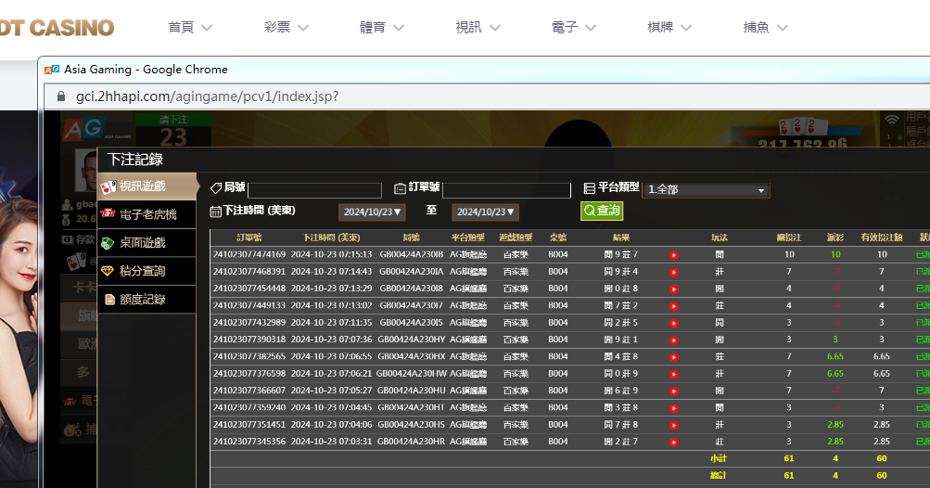Click the 訂單號 order number input field
The width and height of the screenshot is (930, 488).
pos(506,190)
